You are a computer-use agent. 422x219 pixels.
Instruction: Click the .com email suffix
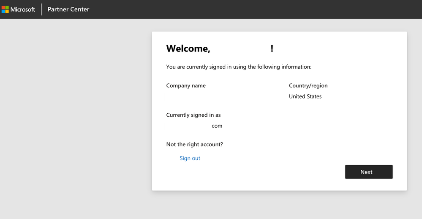pyautogui.click(x=217, y=126)
